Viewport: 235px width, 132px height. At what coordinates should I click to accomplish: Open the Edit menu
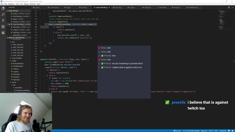[6, 4]
